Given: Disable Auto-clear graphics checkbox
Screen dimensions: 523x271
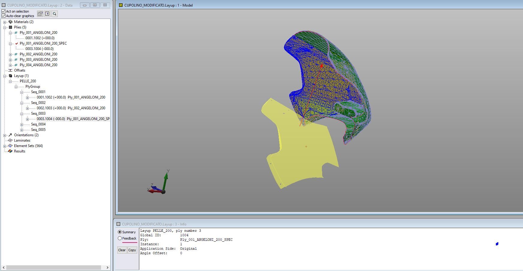Looking at the screenshot, I should [x=4, y=16].
